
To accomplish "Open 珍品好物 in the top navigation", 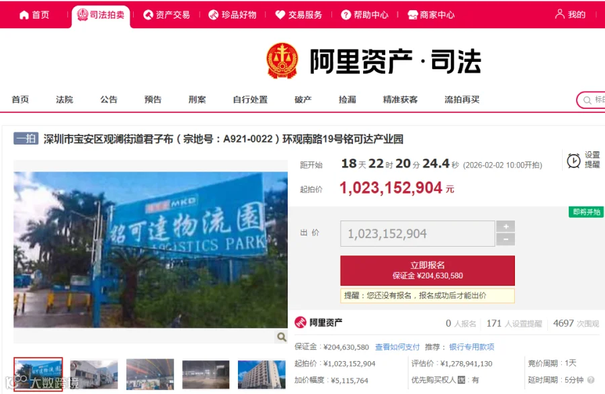I will [x=233, y=15].
